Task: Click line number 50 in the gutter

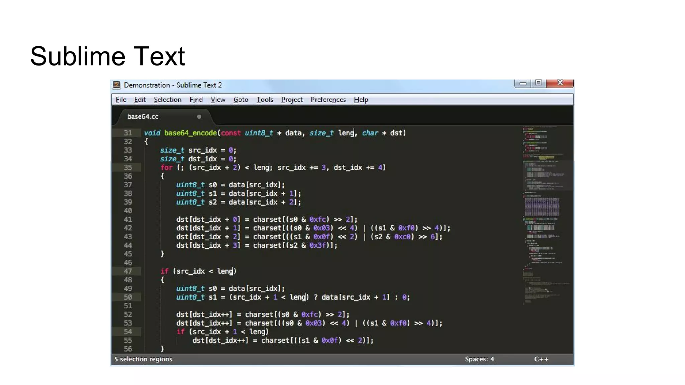Action: point(128,297)
